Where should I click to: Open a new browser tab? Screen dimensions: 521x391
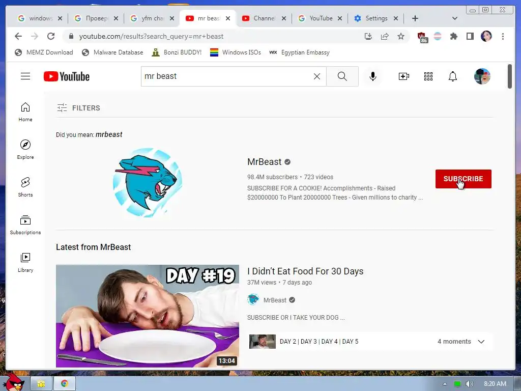415,18
